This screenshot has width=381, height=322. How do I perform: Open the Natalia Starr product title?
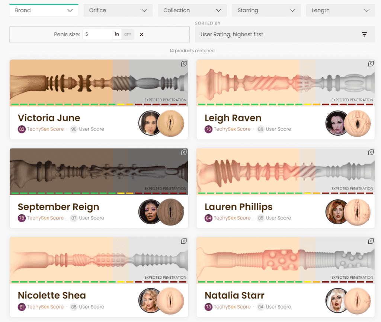pos(234,296)
